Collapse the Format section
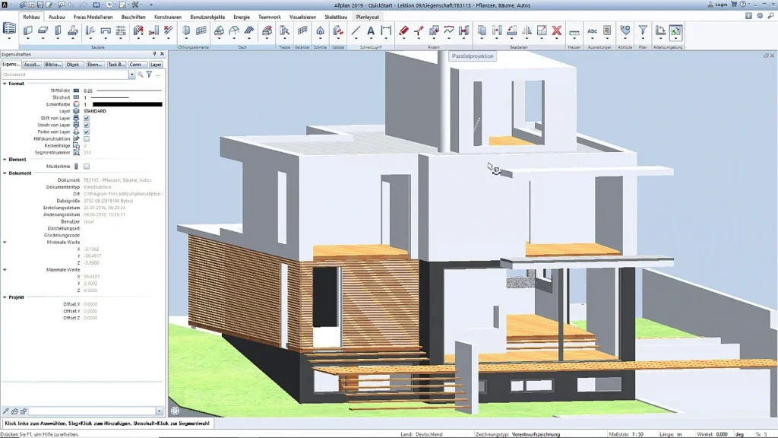 [x=5, y=84]
